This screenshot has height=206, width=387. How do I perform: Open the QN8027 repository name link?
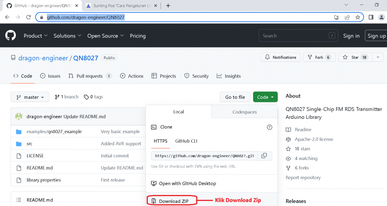pos(86,58)
